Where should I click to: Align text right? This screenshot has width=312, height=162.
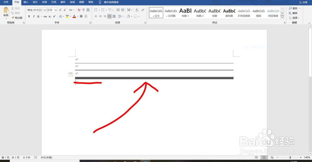105,16
